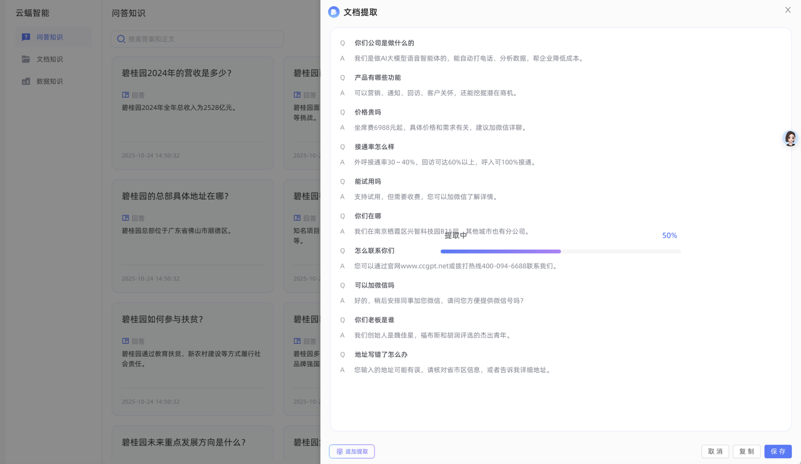The image size is (801, 464).
Task: Click the 取消 button
Action: tap(715, 451)
